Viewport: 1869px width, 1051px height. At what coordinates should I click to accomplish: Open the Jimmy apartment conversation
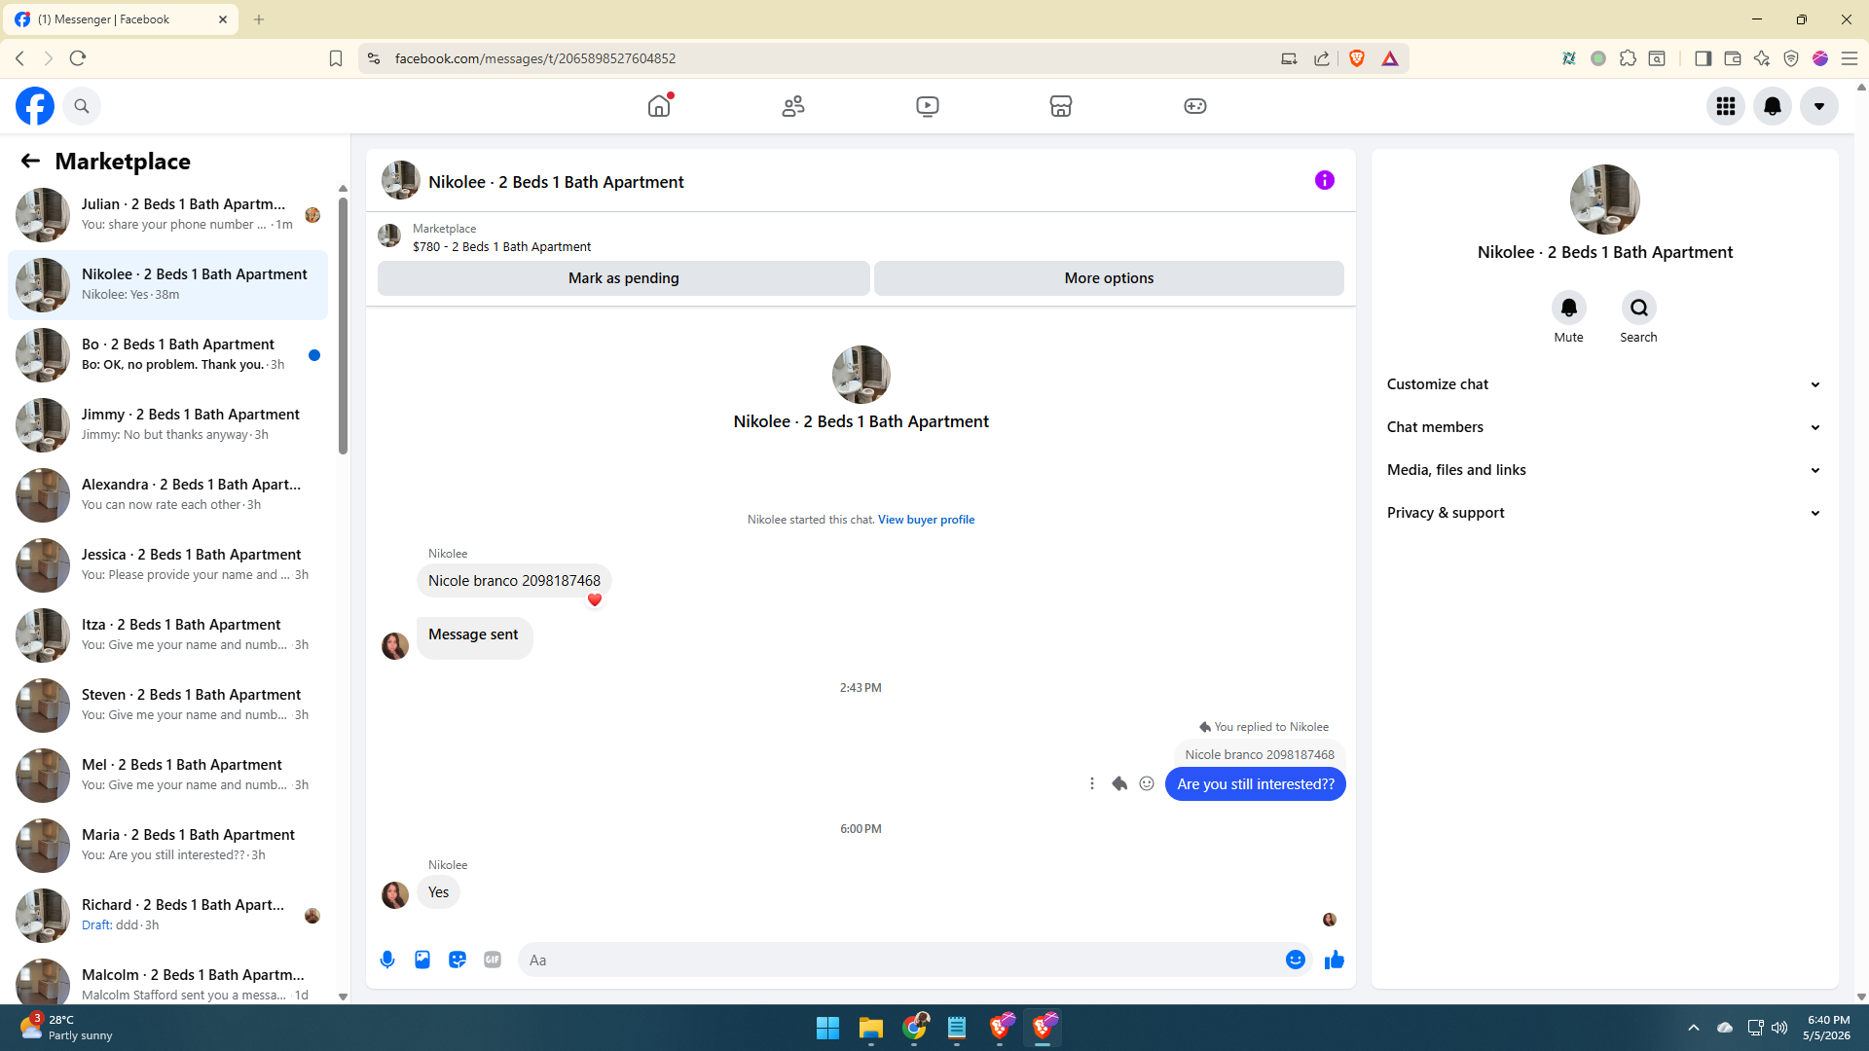168,424
